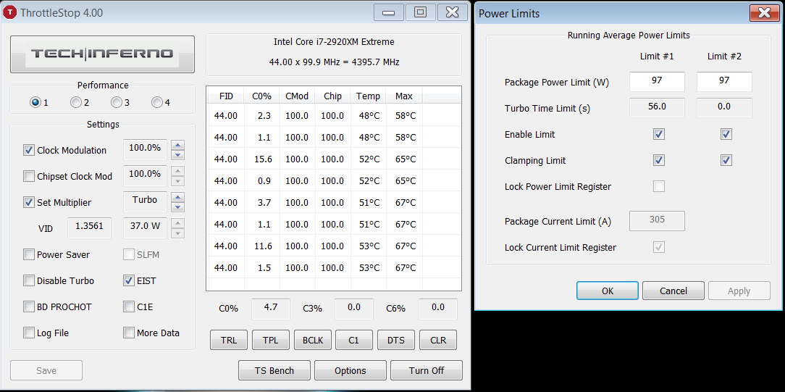Enable the C1E checkbox
The image size is (785, 392).
[129, 306]
